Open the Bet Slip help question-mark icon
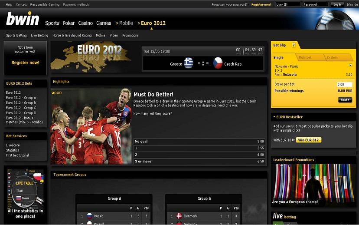359x225 pixels. click(294, 45)
